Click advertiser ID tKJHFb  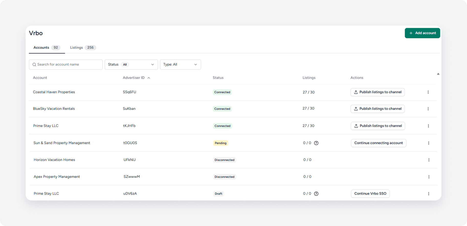point(129,126)
